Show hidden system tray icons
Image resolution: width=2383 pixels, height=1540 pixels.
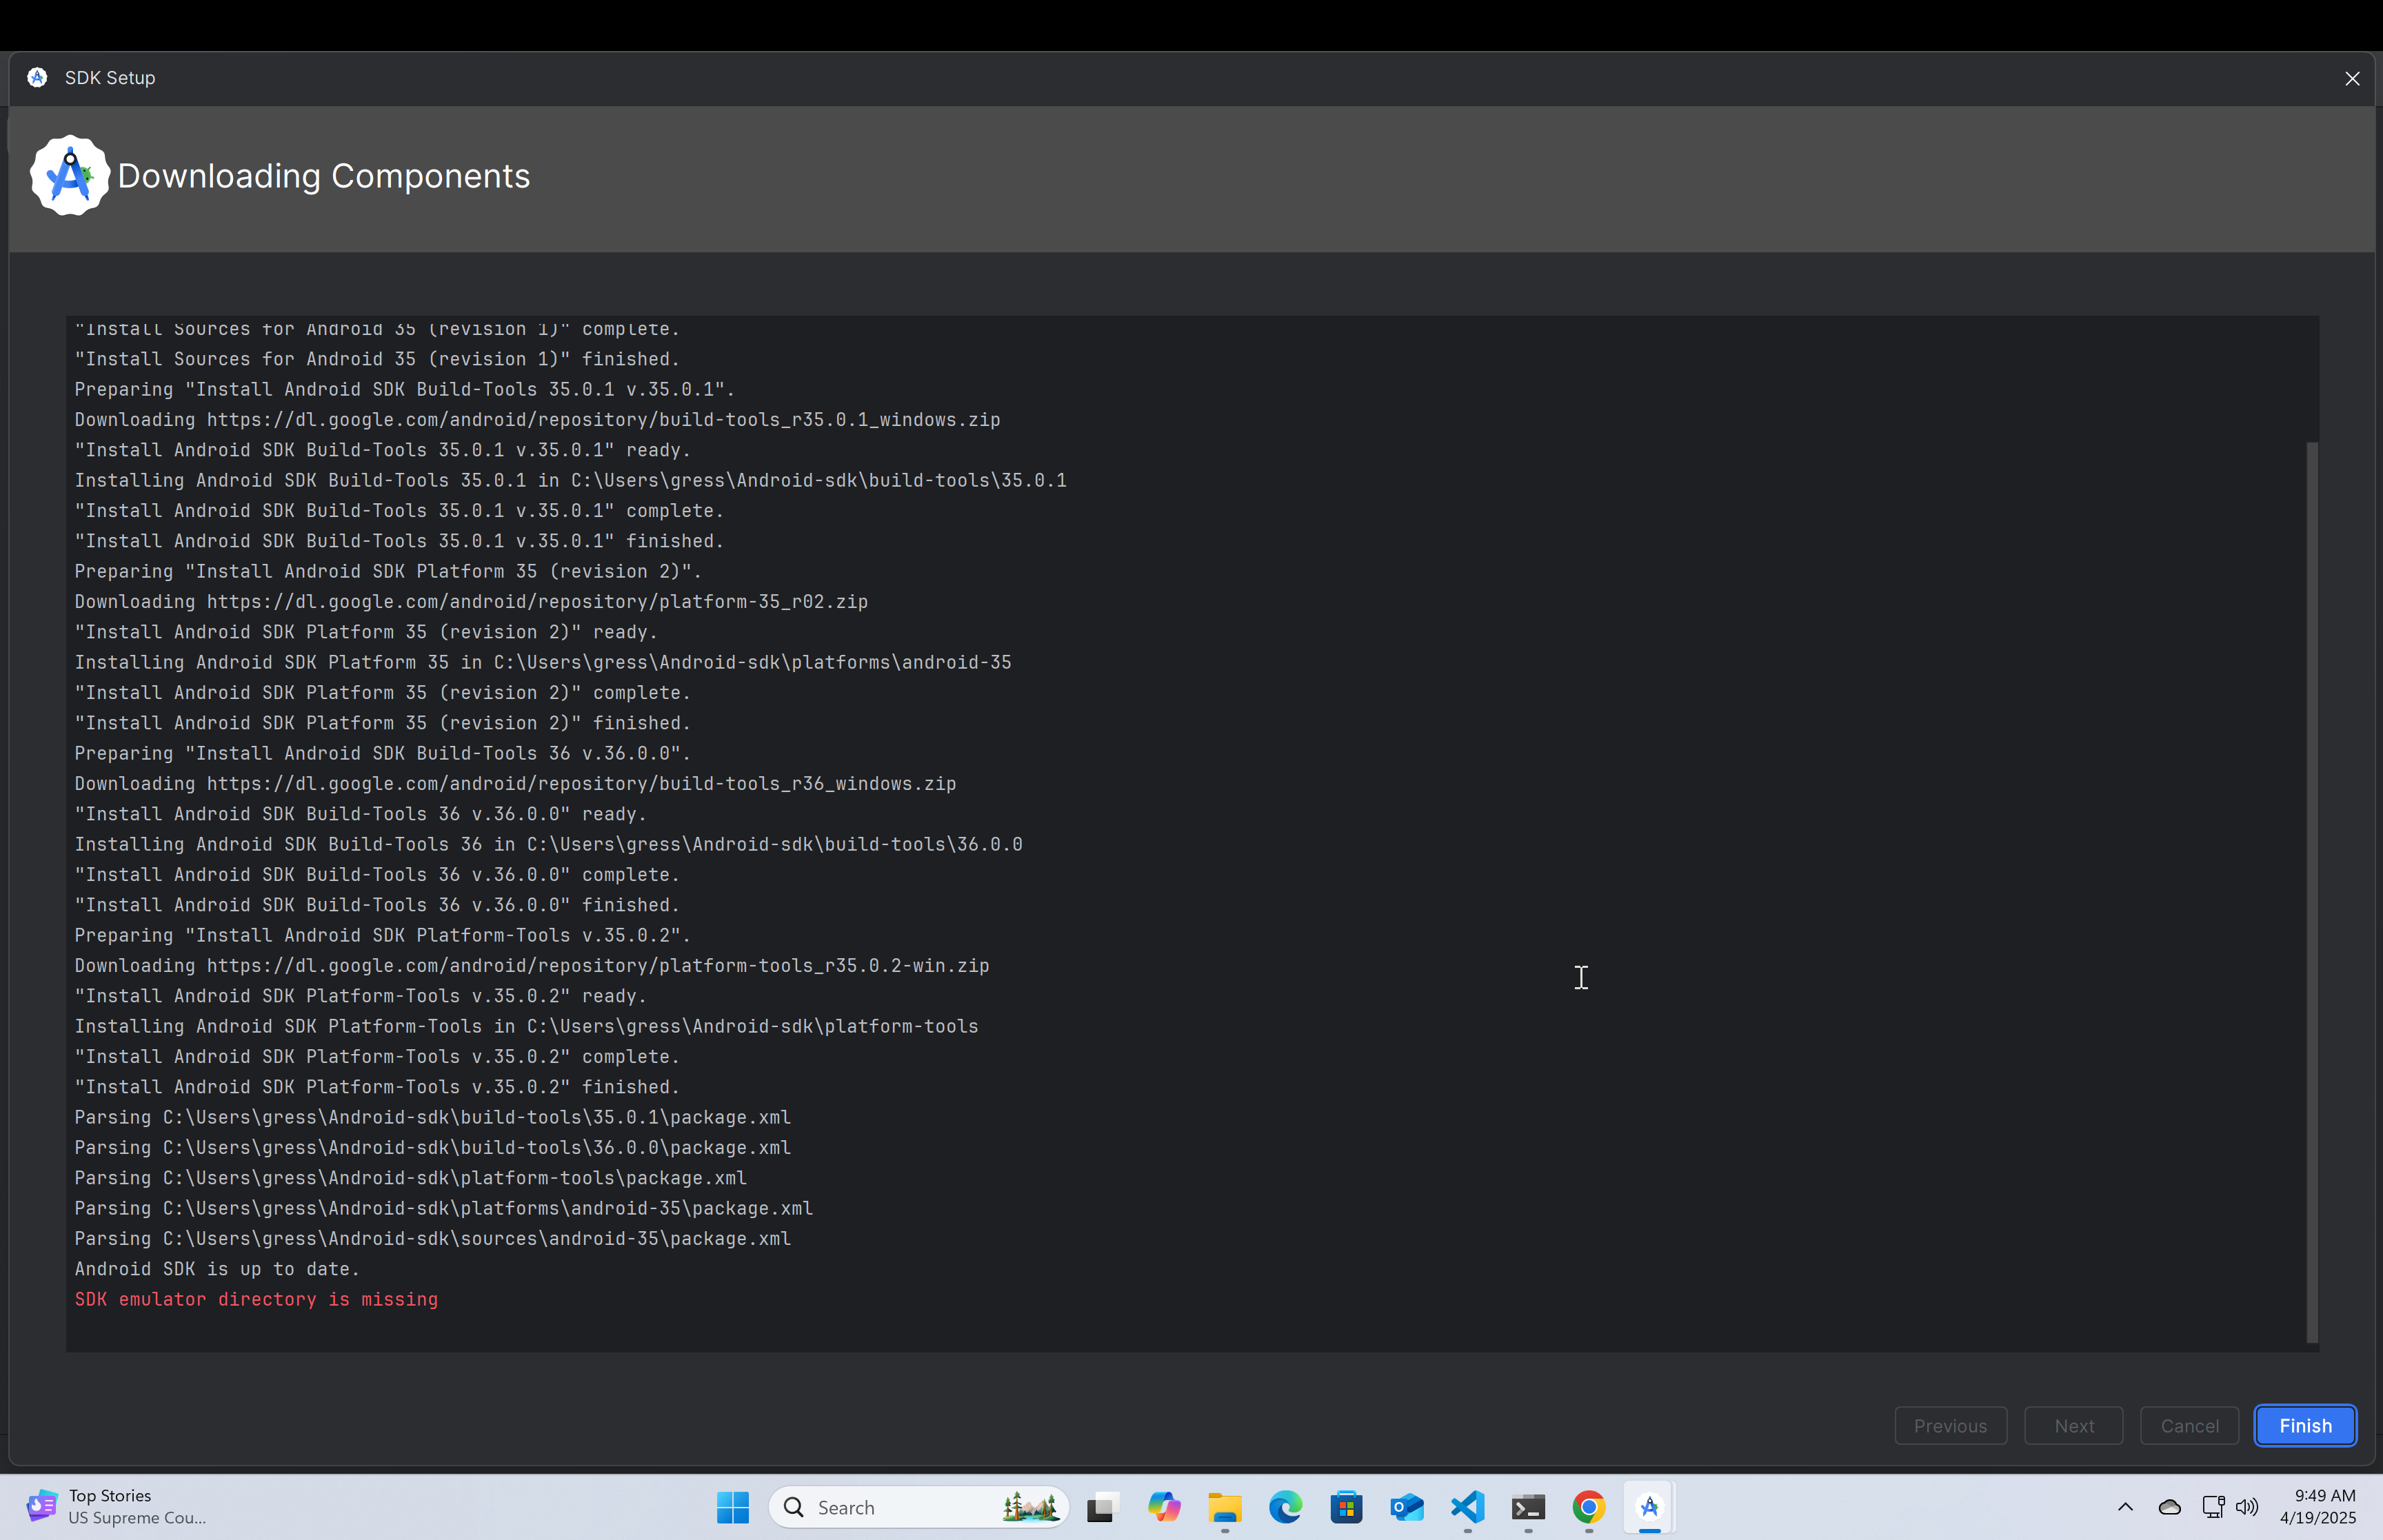(x=2125, y=1507)
